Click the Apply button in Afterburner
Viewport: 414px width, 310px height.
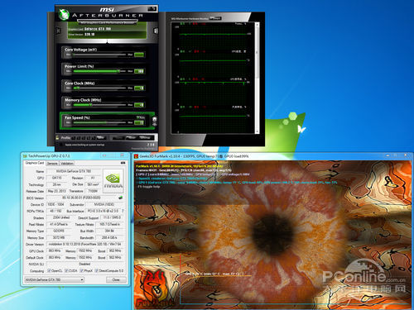[118, 137]
